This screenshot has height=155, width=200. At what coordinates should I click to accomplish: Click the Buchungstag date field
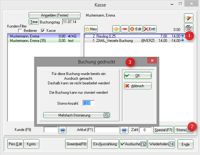click(71, 22)
